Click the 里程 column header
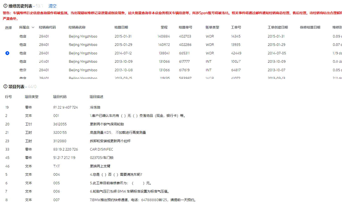 (x=164, y=27)
